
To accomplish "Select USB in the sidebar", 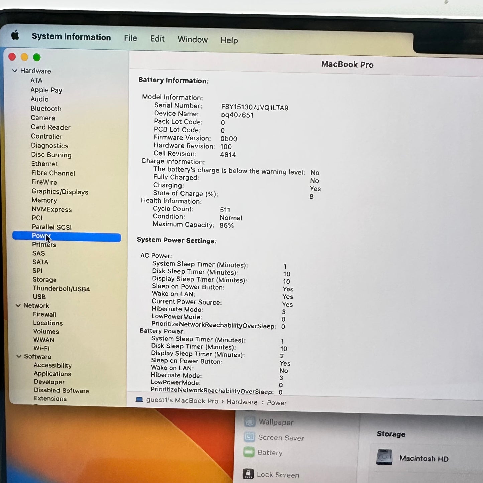I will (x=39, y=297).
